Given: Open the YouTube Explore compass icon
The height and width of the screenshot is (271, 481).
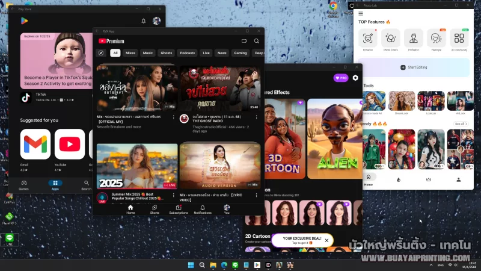Looking at the screenshot, I should point(101,53).
